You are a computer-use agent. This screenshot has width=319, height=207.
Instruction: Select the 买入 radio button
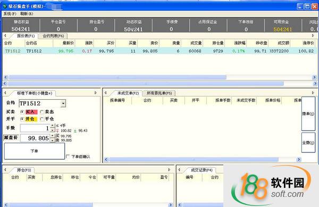[x=29, y=112]
